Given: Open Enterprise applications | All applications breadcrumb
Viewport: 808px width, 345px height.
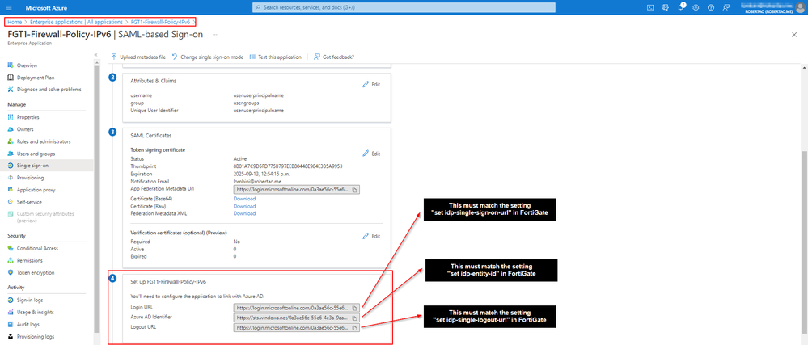Looking at the screenshot, I should click(x=76, y=22).
